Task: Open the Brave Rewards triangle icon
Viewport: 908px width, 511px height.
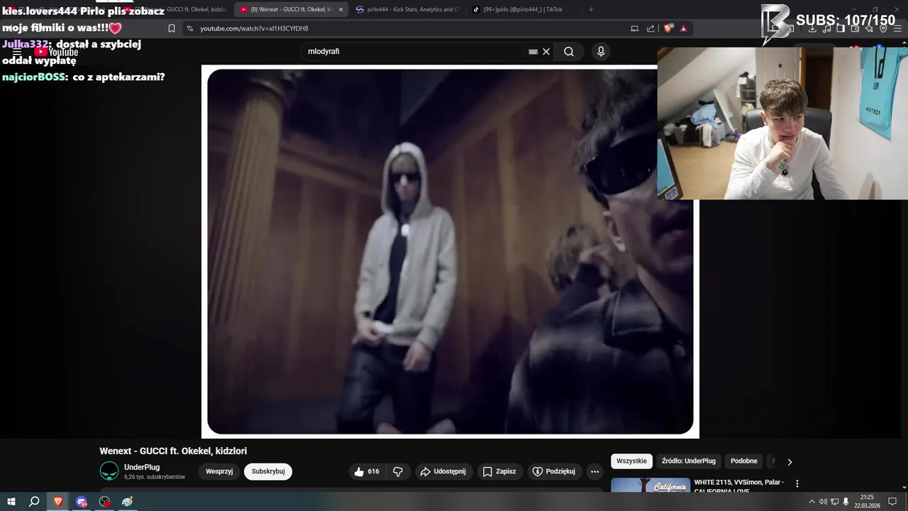Action: point(683,28)
